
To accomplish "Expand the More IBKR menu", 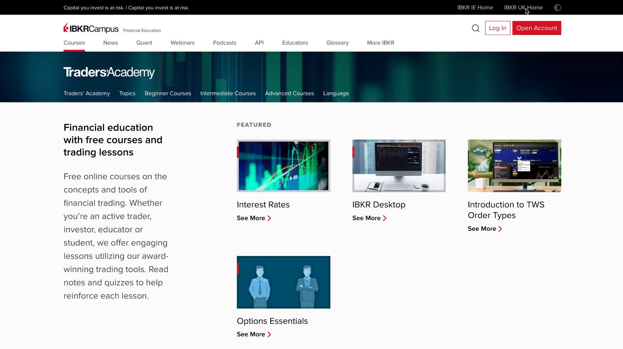I will [380, 43].
